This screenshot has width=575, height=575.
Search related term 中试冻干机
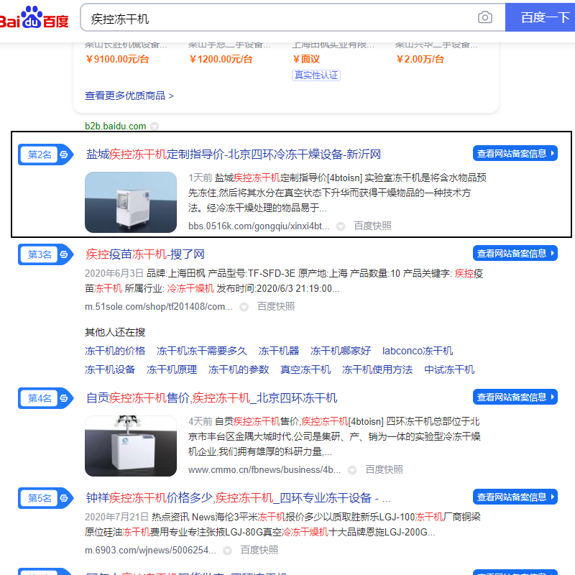pos(448,369)
